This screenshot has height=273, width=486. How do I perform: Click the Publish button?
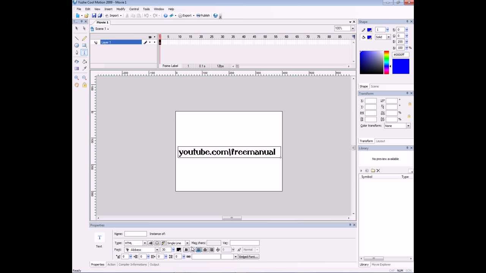(x=203, y=16)
